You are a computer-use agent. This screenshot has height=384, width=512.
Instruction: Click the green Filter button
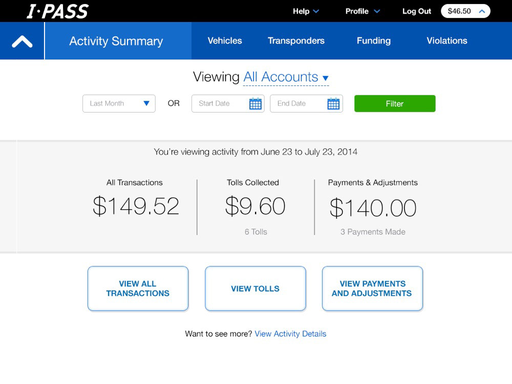(395, 103)
